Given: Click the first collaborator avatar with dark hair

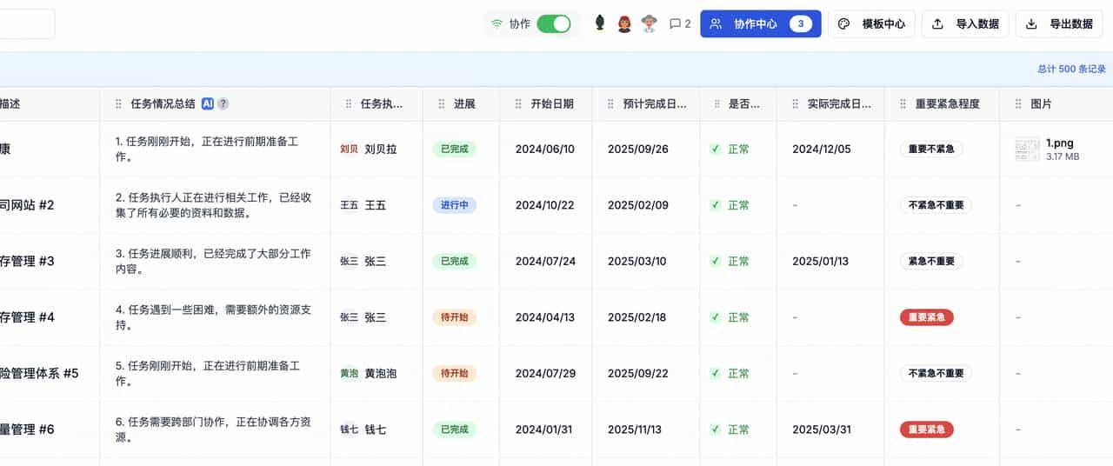Looking at the screenshot, I should click(x=600, y=23).
